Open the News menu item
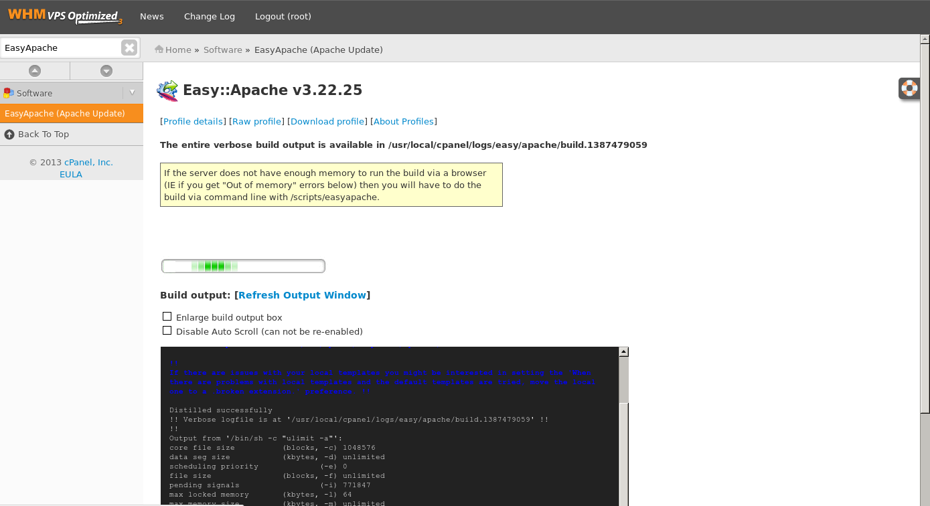The image size is (930, 506). pyautogui.click(x=151, y=17)
